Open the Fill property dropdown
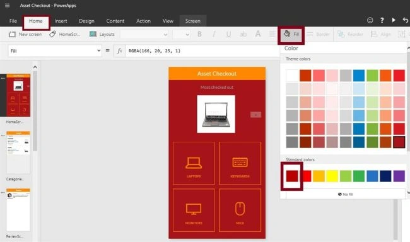 [55, 50]
